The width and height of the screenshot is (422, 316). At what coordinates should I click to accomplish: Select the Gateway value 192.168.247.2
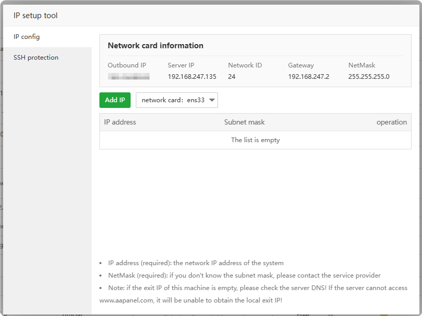click(x=310, y=77)
